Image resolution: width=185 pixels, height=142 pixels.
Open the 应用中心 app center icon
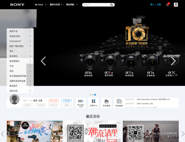tap(94, 103)
